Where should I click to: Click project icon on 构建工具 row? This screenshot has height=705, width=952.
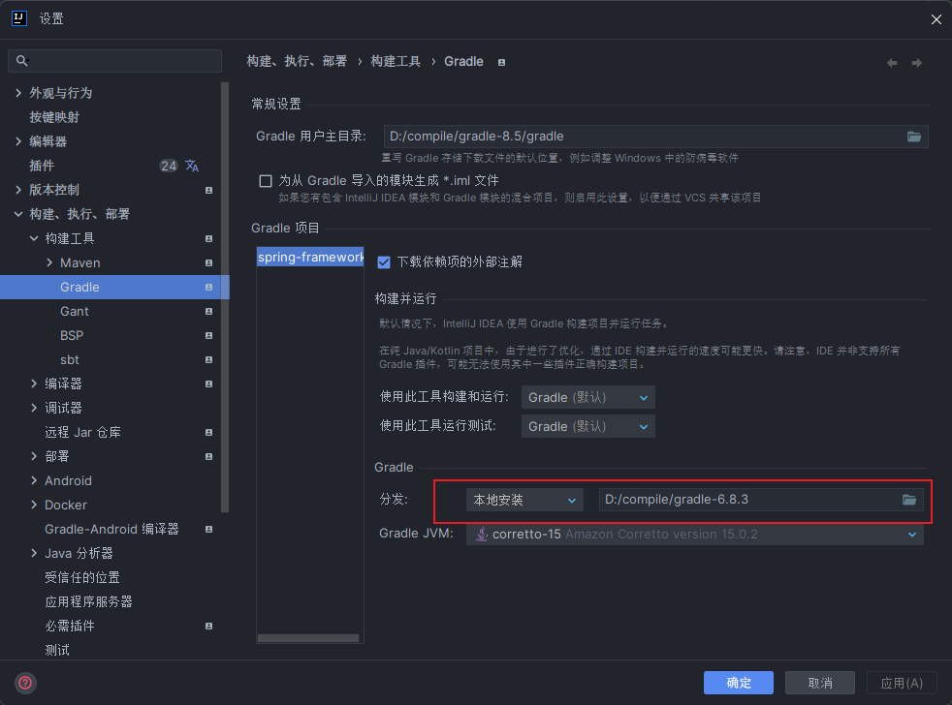click(208, 238)
